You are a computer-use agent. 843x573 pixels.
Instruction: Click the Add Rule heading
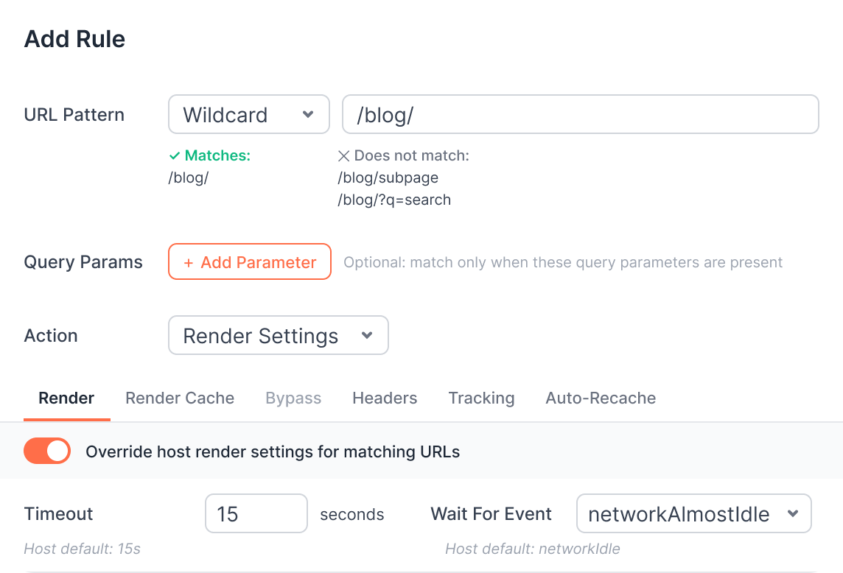[74, 39]
